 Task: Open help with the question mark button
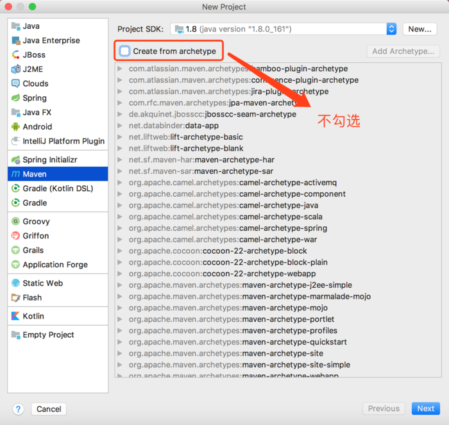coord(18,409)
